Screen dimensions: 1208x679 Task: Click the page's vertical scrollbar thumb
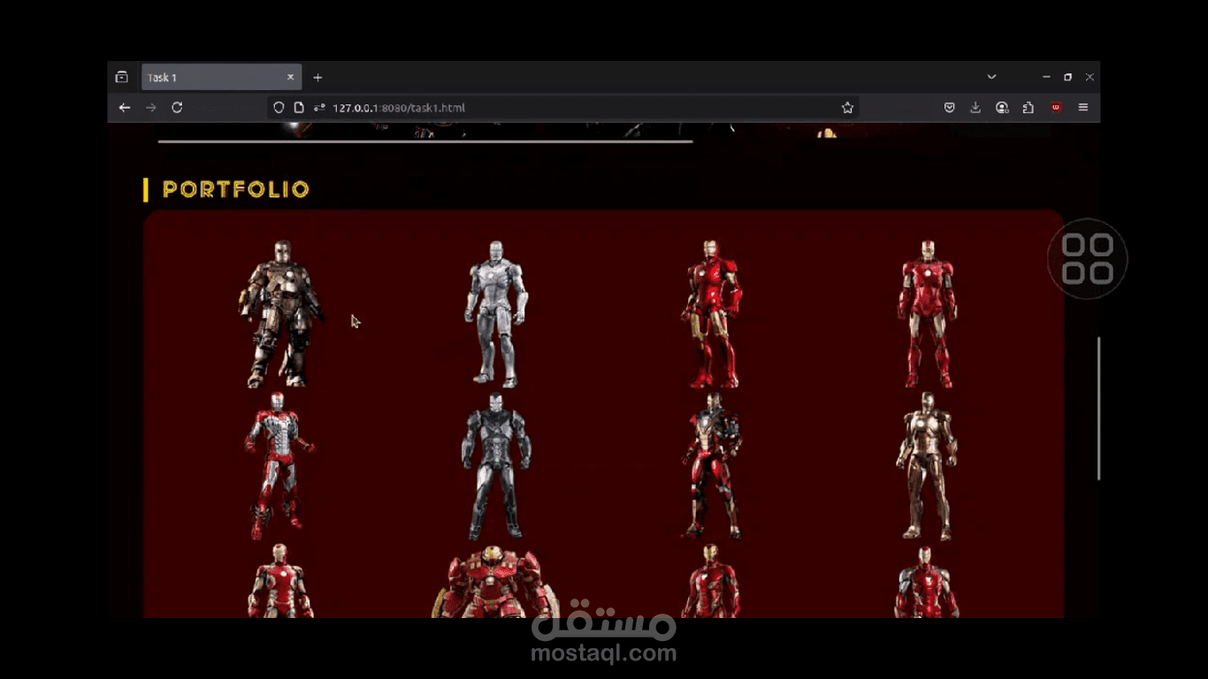point(1099,408)
